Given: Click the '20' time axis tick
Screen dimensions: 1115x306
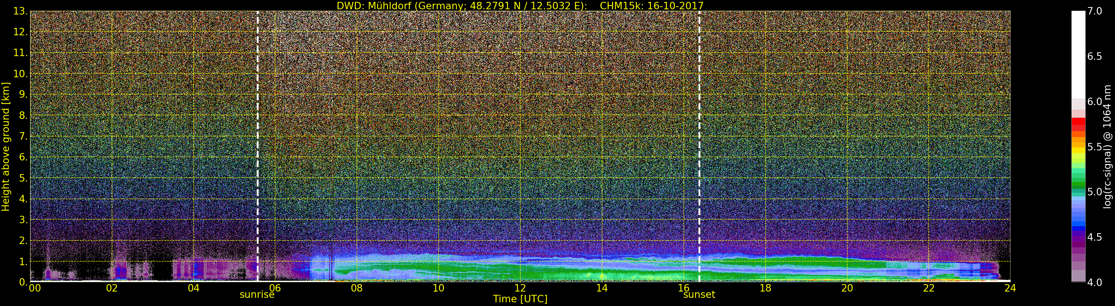Looking at the screenshot, I should click(x=847, y=288).
